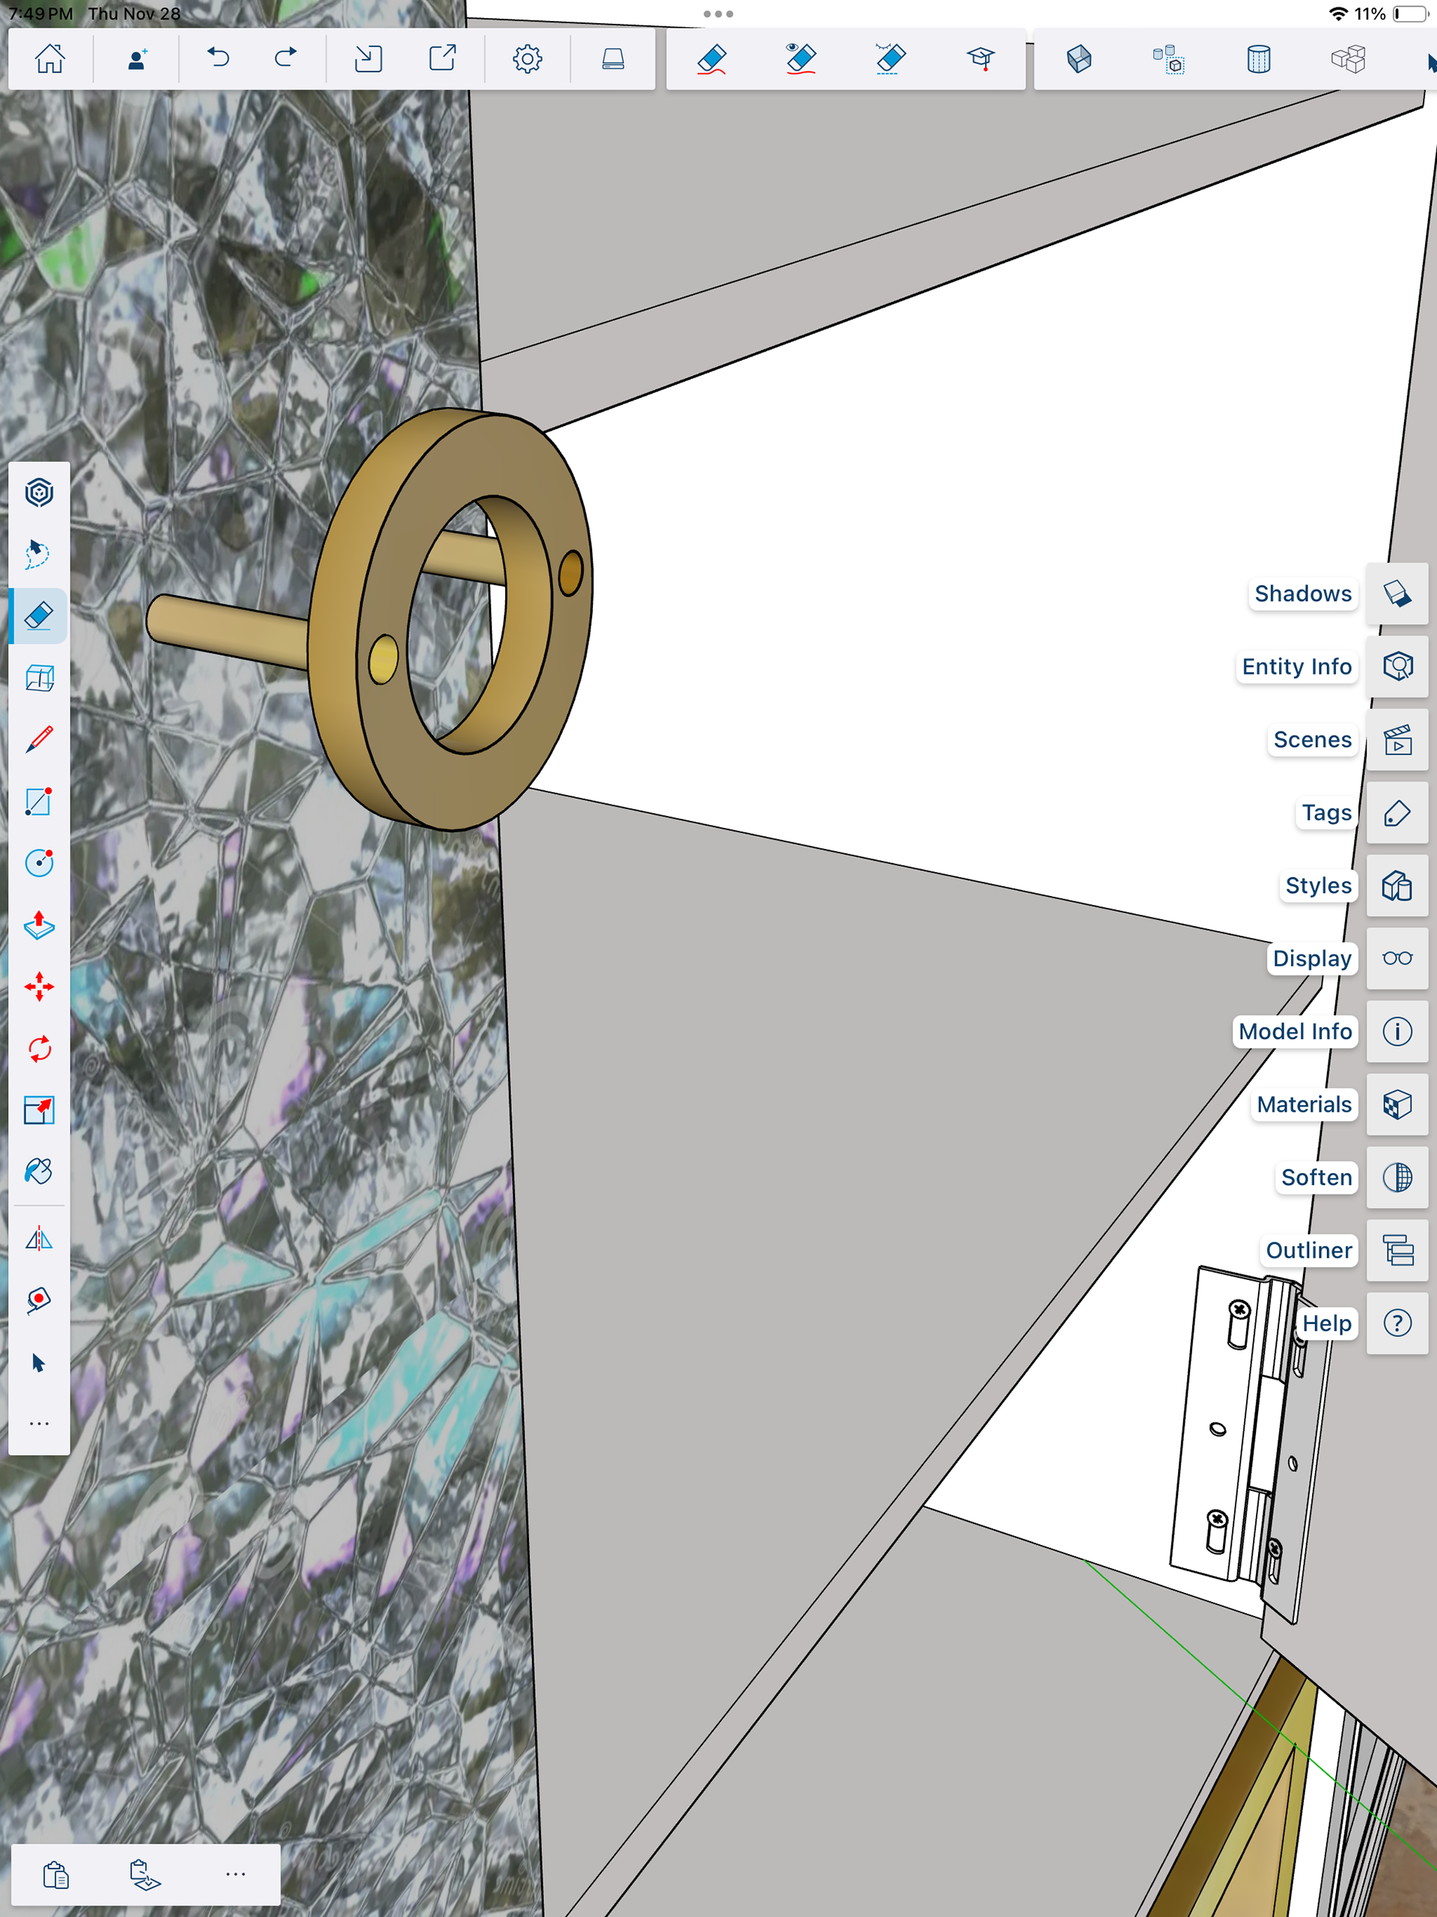Expand left toolbar more tools ellipsis

[39, 1424]
